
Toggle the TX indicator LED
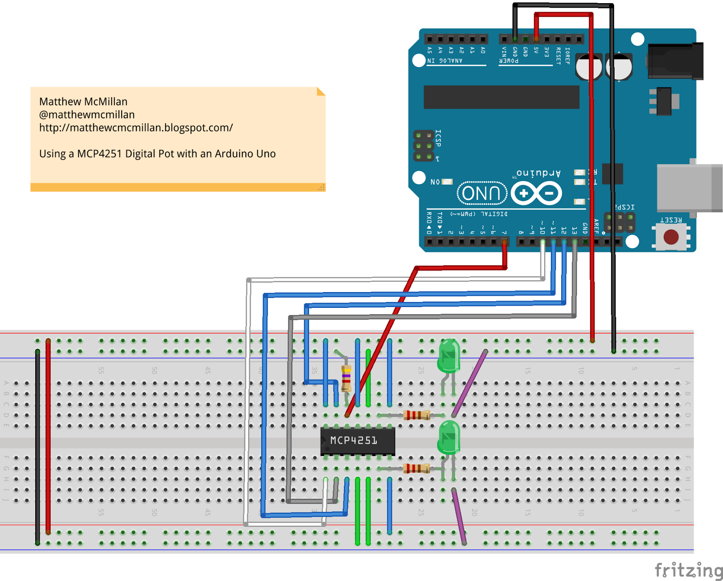pyautogui.click(x=581, y=182)
